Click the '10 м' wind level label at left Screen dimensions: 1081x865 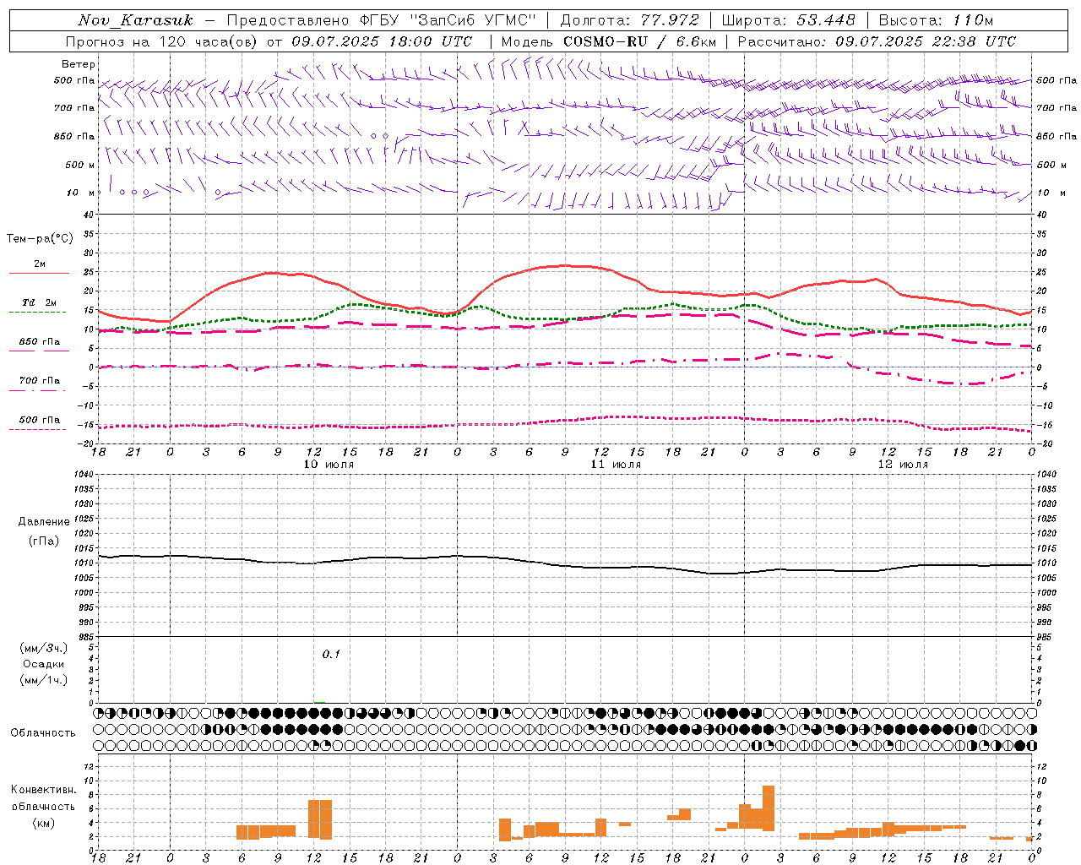(x=80, y=193)
